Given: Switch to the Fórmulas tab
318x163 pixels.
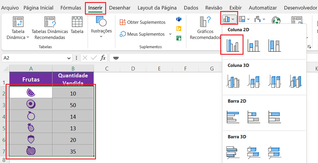Looking at the screenshot, I should [x=71, y=8].
